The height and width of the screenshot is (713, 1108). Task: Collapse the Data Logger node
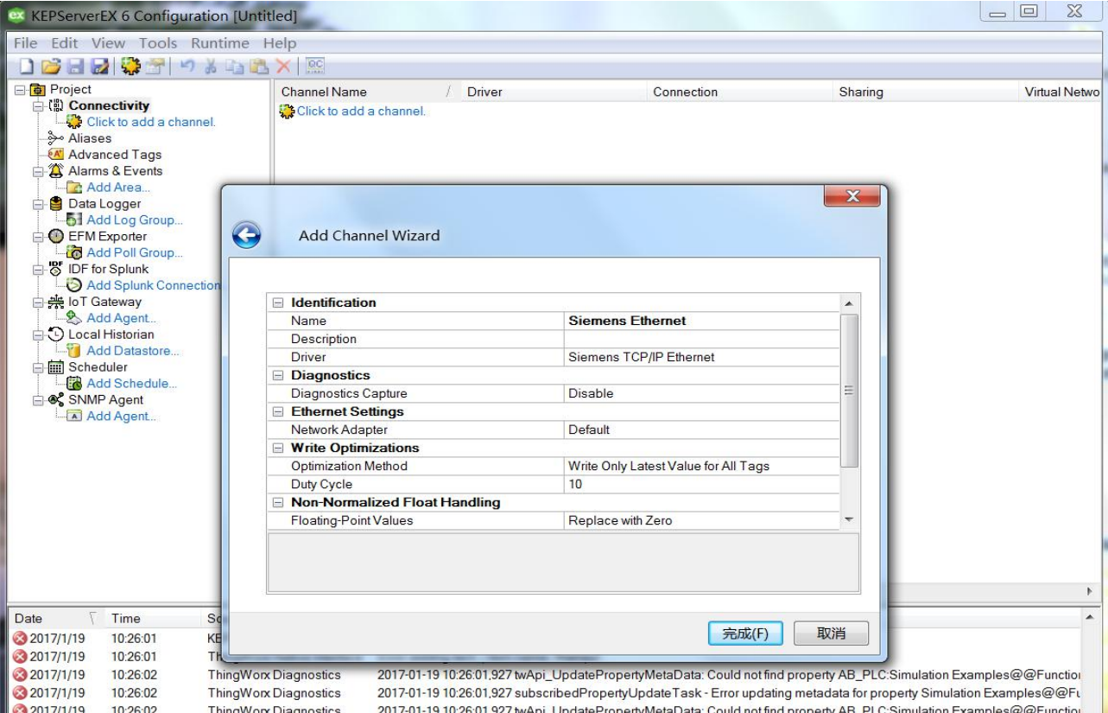pos(37,205)
